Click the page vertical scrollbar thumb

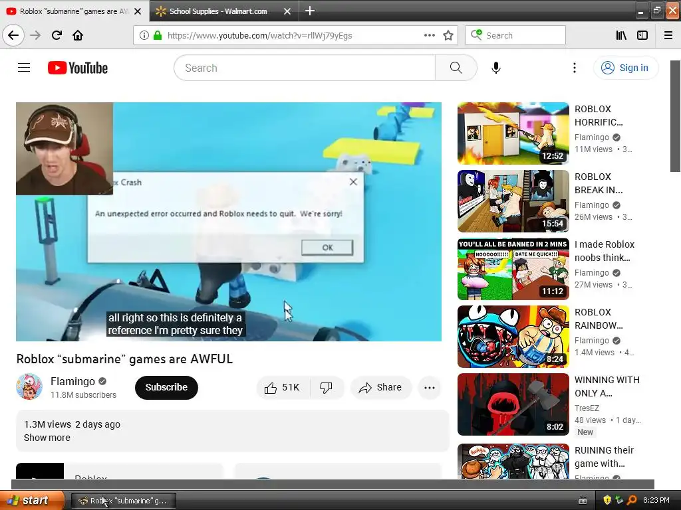pos(675,116)
